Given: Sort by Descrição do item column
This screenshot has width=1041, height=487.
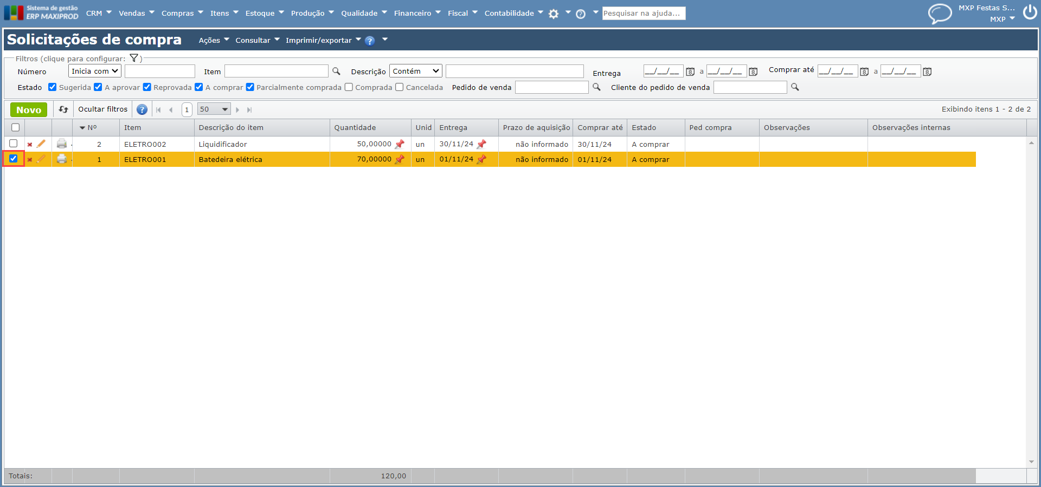Looking at the screenshot, I should pos(231,127).
